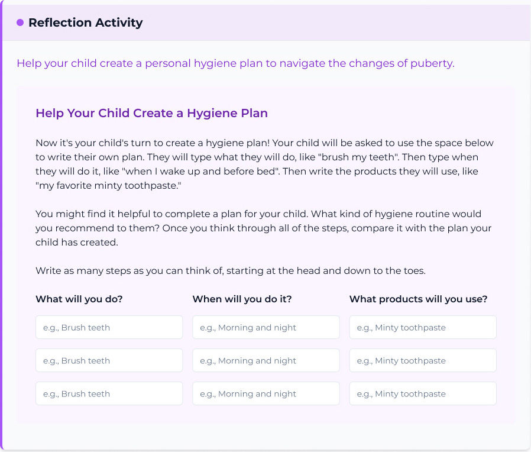Select the Reflection Activity header

[x=85, y=22]
